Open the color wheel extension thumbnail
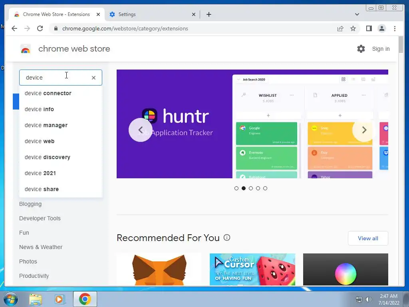Image resolution: width=409 pixels, height=307 pixels. 345,269
